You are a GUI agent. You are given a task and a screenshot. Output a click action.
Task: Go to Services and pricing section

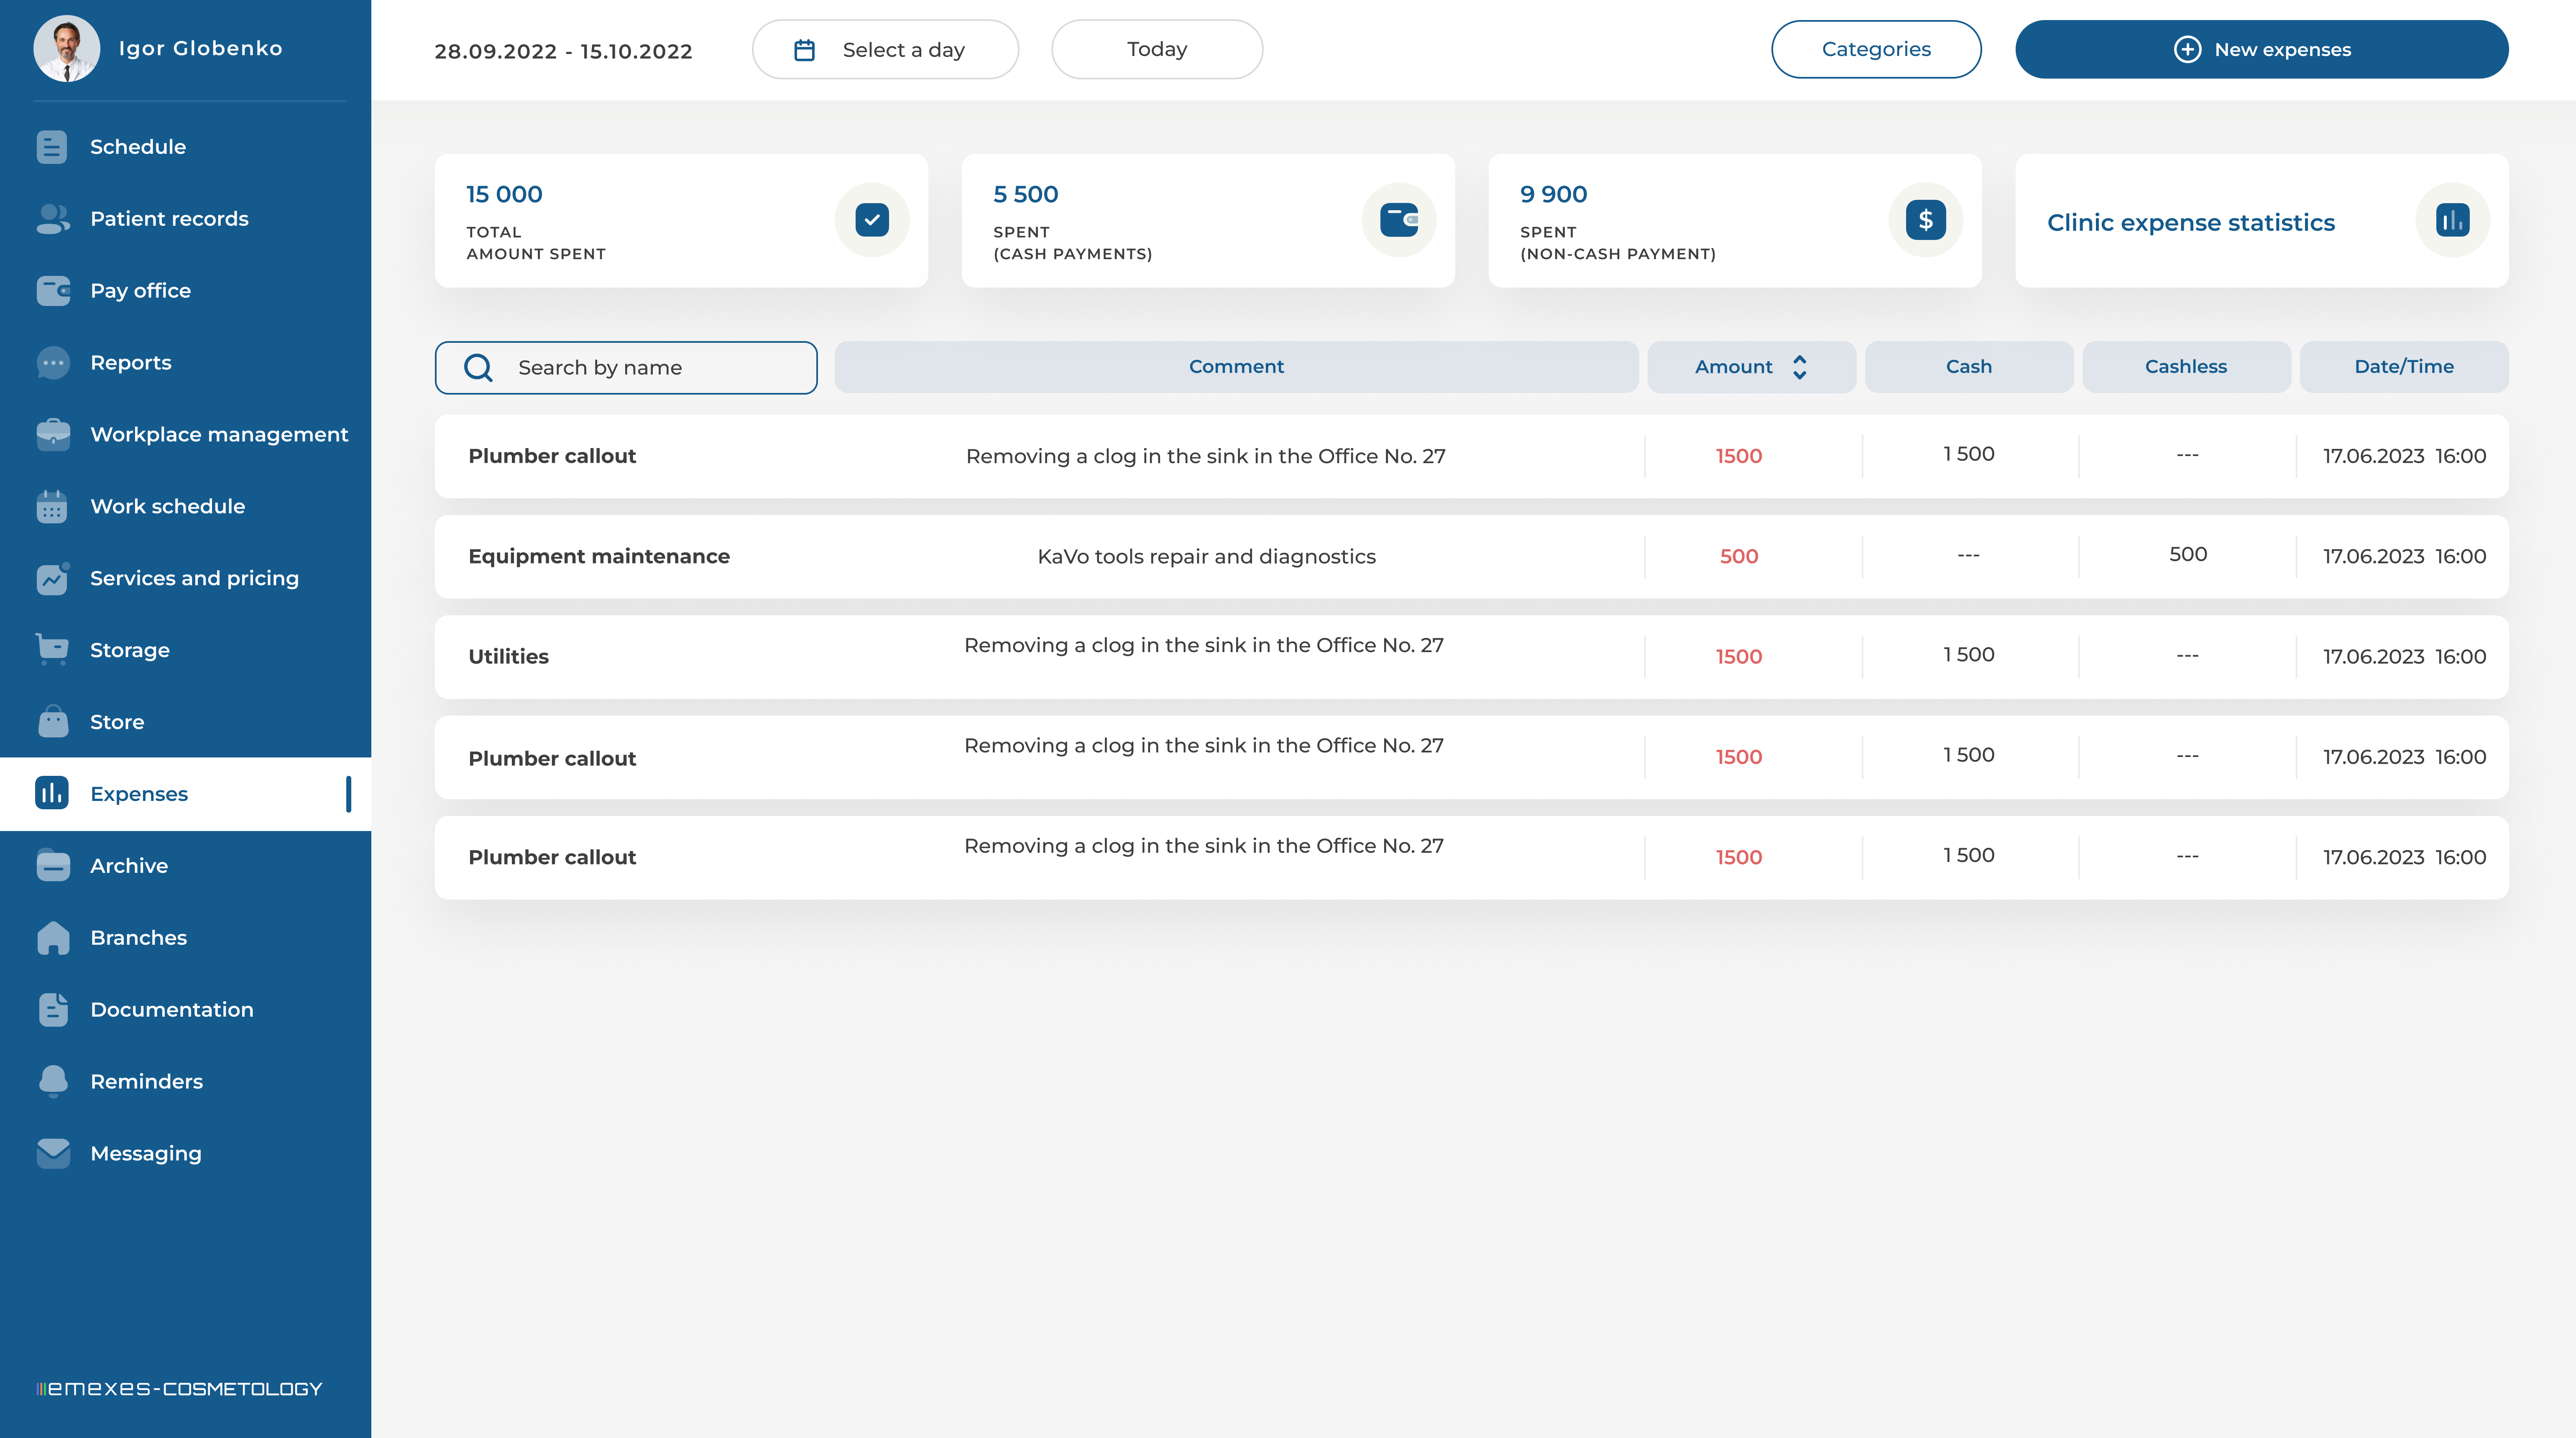194,579
